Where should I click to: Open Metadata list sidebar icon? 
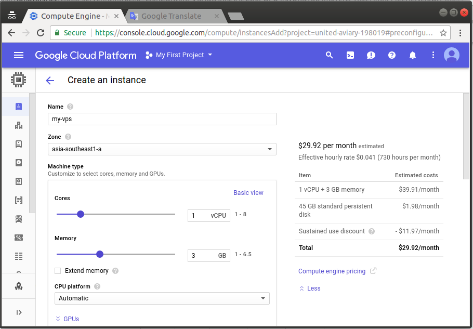tap(19, 256)
